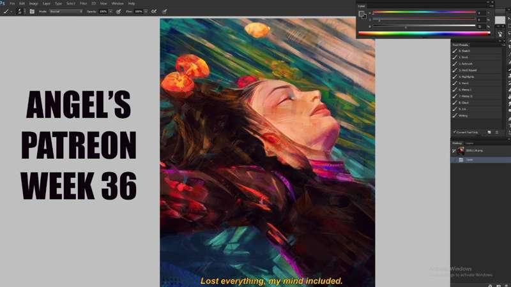Open the brush preset picker in options bar
This screenshot has height=287, width=511.
tap(19, 11)
